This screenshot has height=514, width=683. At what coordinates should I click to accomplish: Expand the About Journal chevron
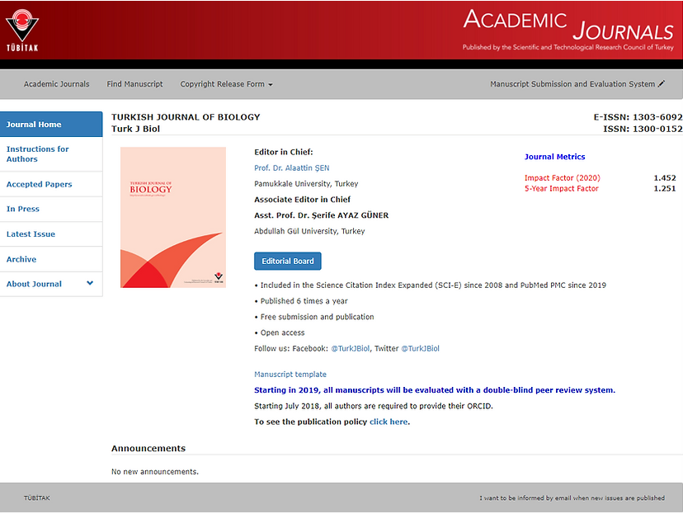coord(90,283)
